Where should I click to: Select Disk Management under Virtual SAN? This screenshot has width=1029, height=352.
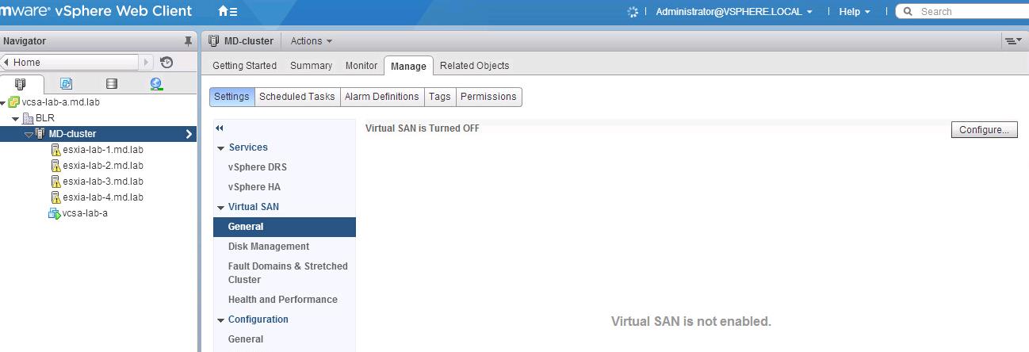click(x=268, y=247)
